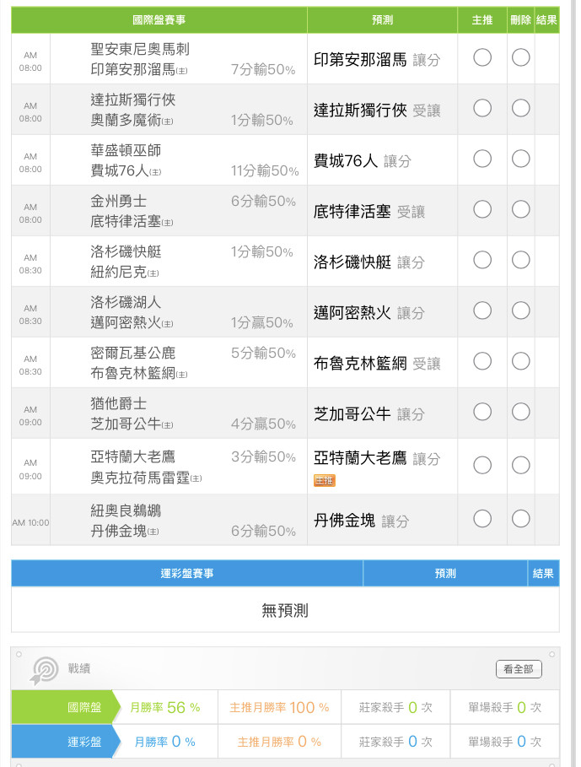Image resolution: width=581 pixels, height=767 pixels.
Task: Click the orange 主推 badge under 亞特蘭大老鷹
Action: pos(325,480)
